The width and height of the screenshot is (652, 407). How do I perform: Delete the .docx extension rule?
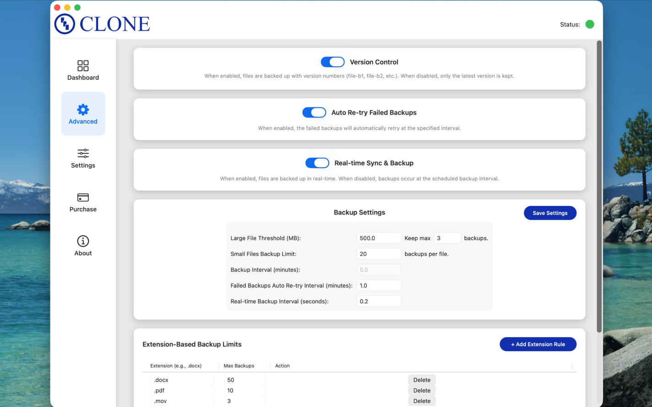(422, 380)
